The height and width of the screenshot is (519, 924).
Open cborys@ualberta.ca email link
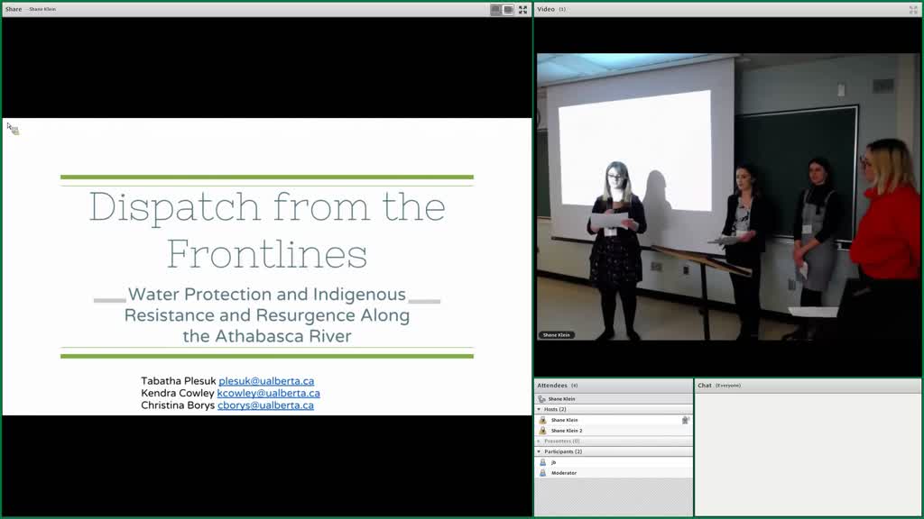[x=265, y=405]
